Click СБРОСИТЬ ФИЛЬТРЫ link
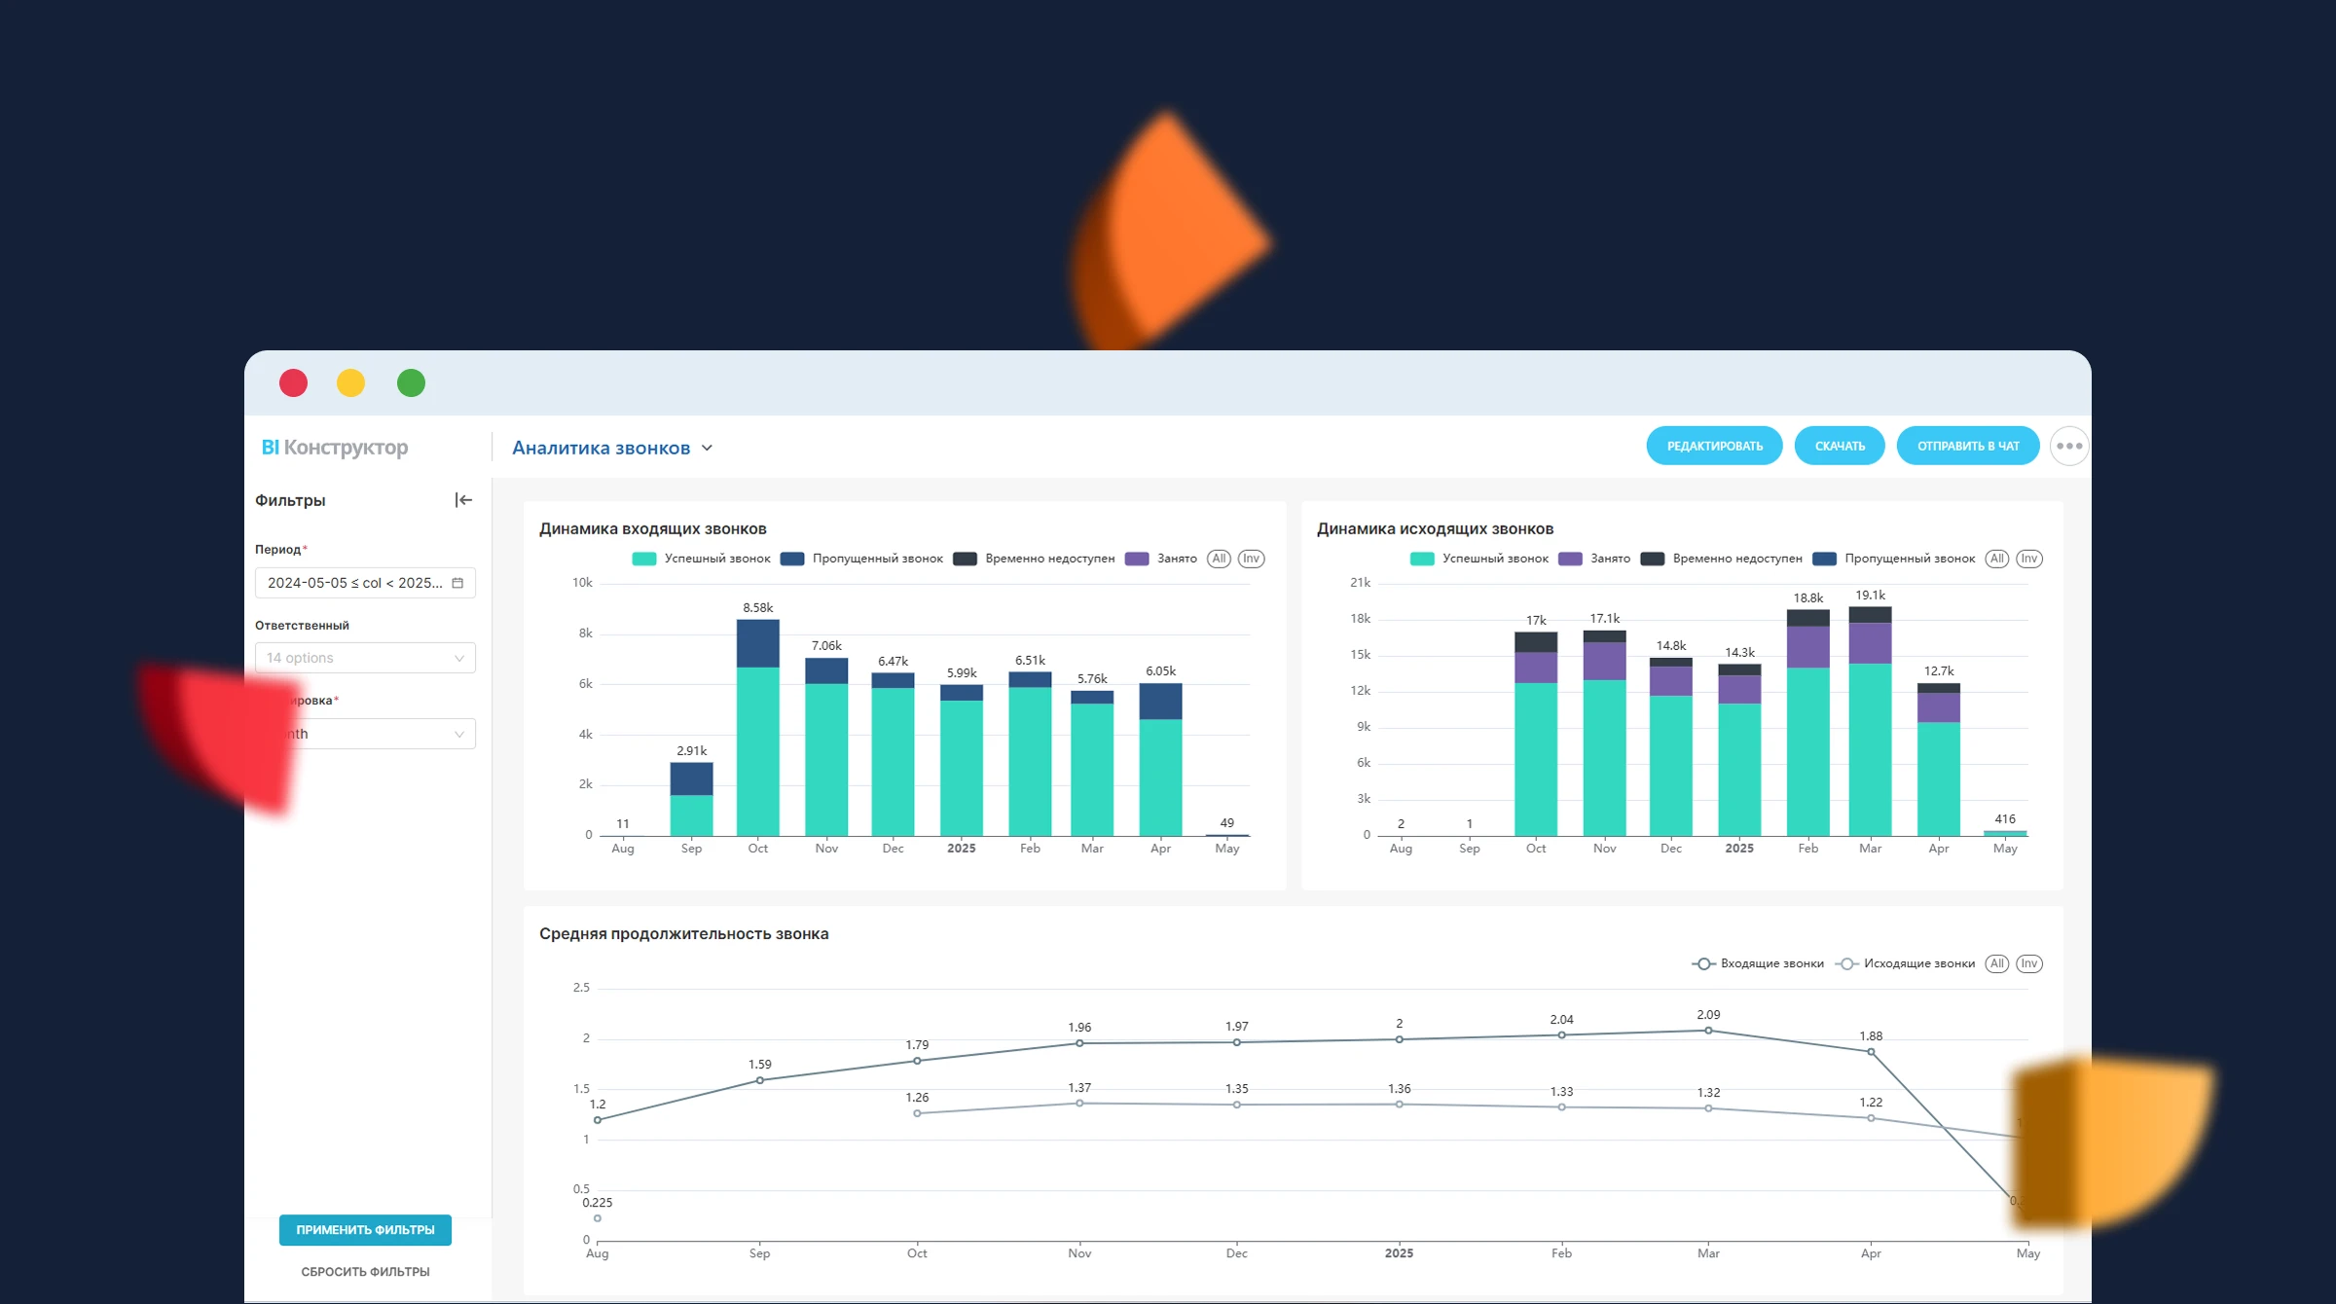The height and width of the screenshot is (1304, 2336). (x=365, y=1272)
